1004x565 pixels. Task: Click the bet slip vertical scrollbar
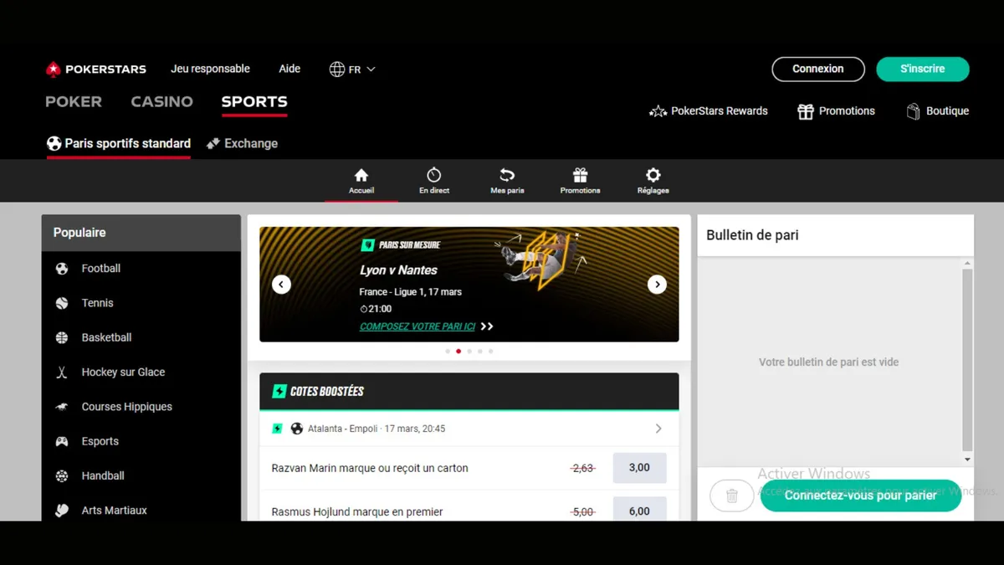pyautogui.click(x=967, y=360)
